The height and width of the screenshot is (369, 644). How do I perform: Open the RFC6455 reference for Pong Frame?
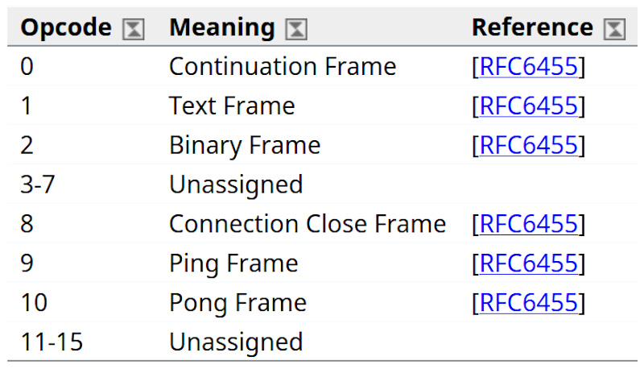(529, 303)
